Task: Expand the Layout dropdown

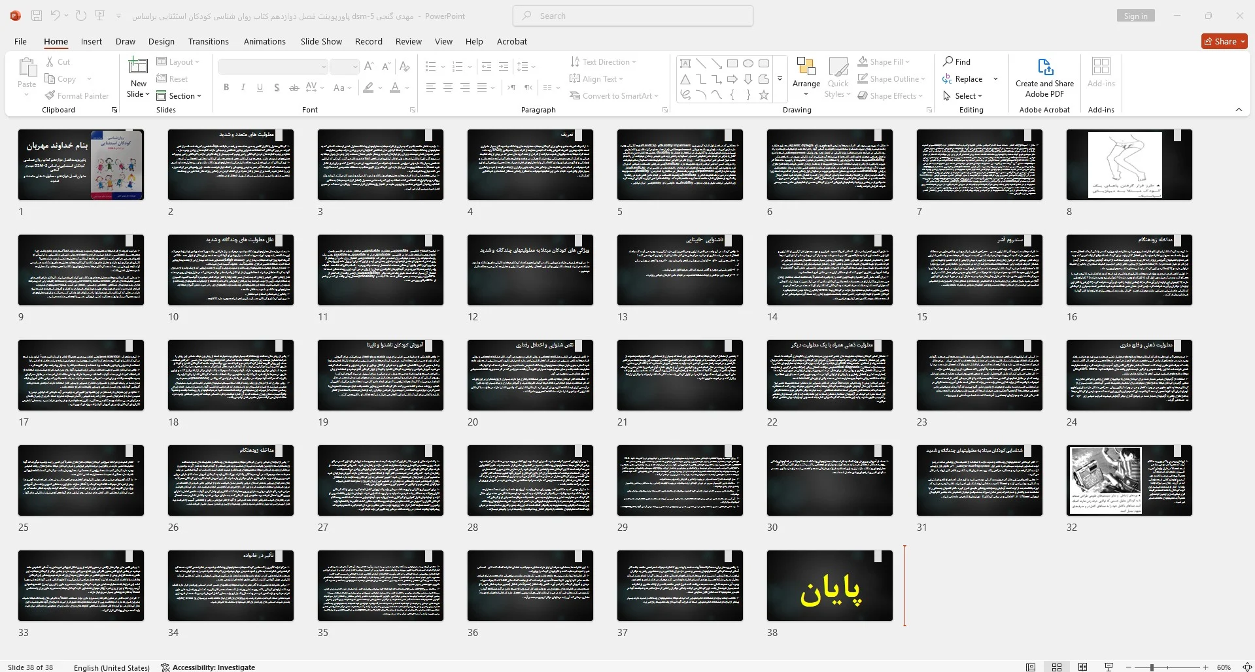Action: click(x=178, y=62)
